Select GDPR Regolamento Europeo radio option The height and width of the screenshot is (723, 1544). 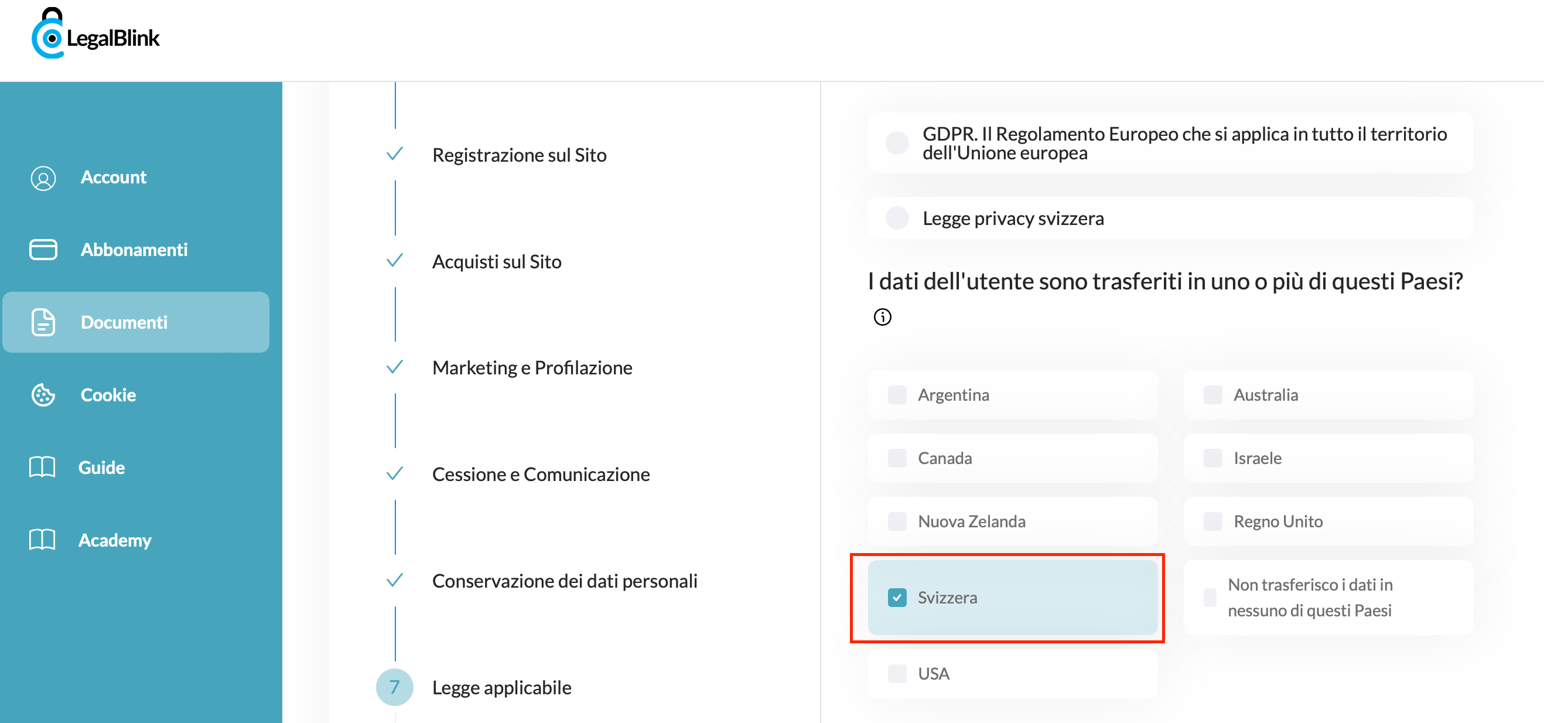pyautogui.click(x=897, y=144)
